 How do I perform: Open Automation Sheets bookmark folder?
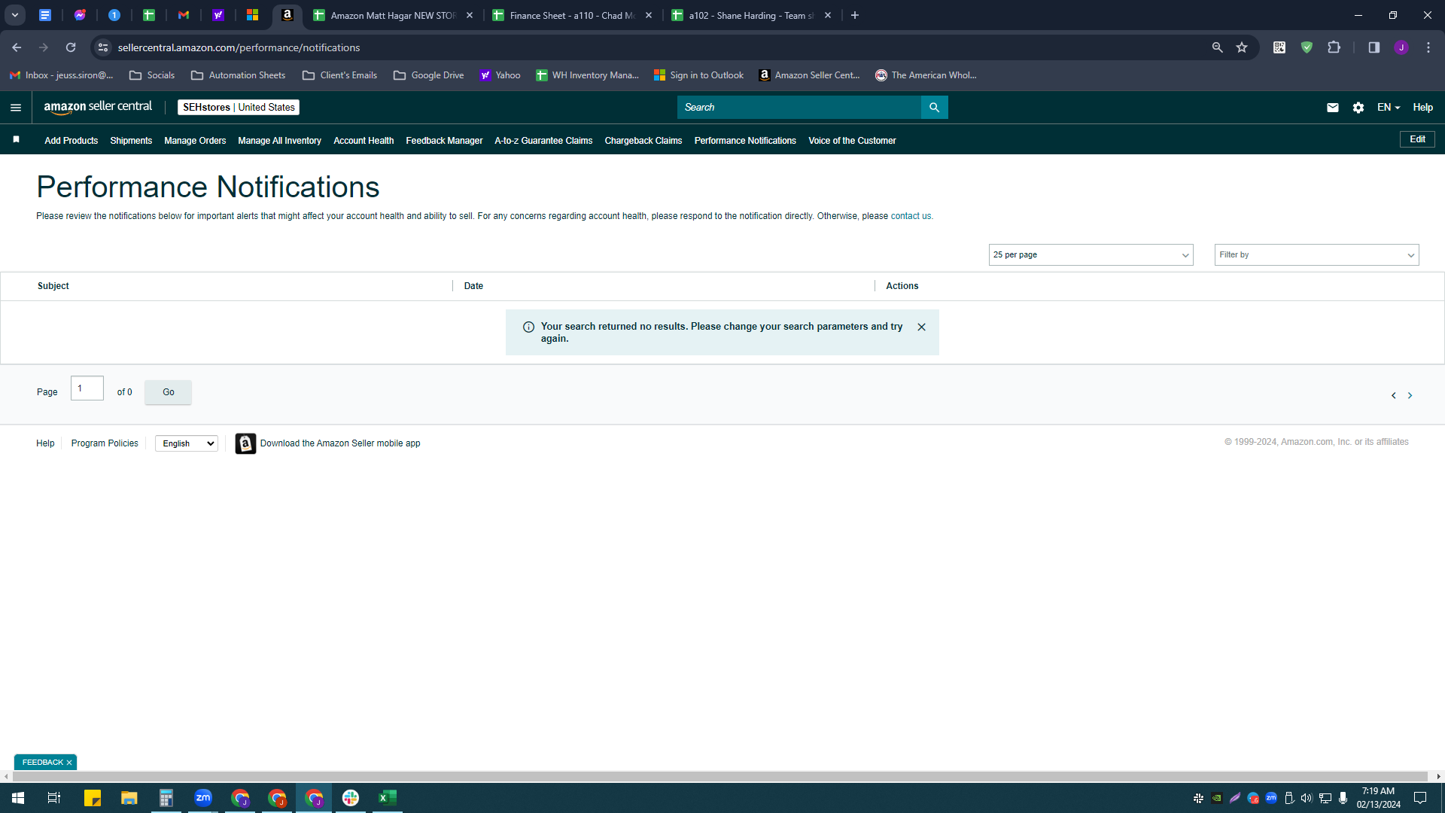(x=238, y=75)
